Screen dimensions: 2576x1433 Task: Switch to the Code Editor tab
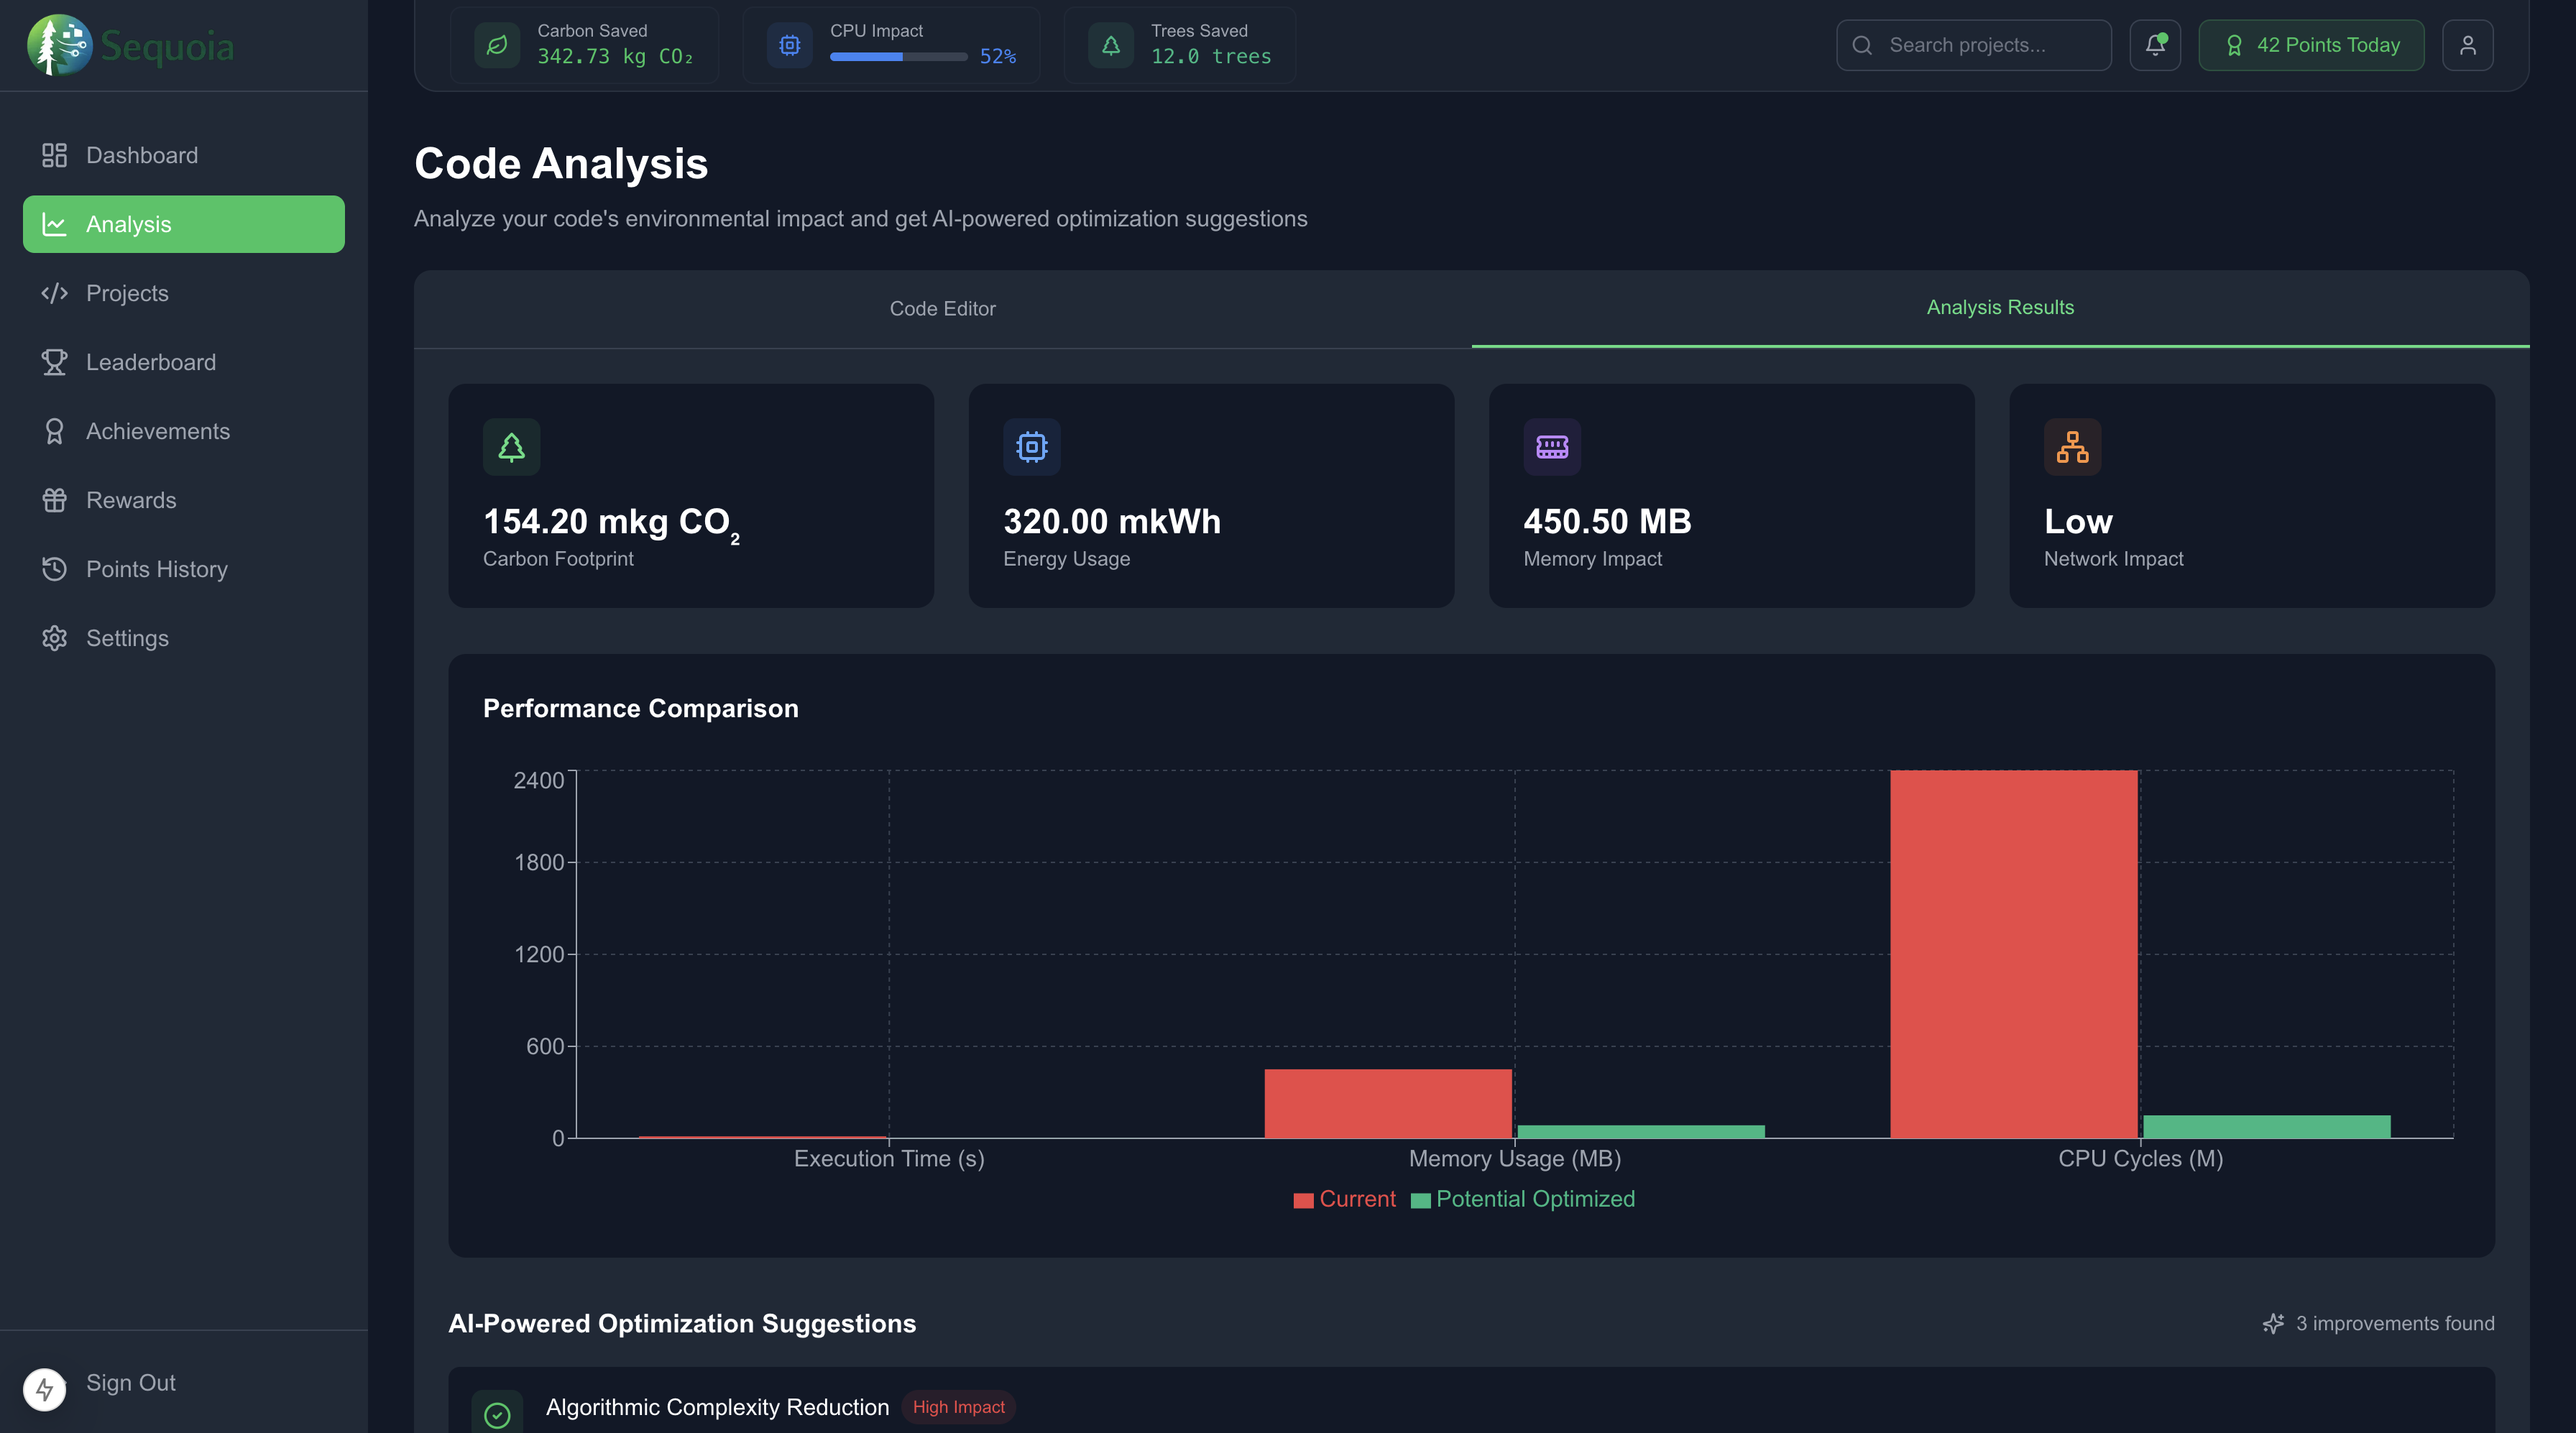click(942, 309)
